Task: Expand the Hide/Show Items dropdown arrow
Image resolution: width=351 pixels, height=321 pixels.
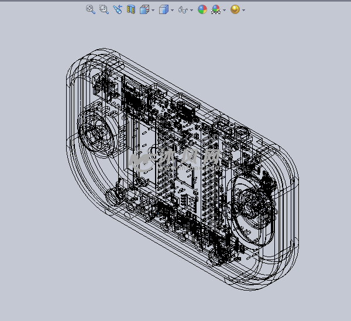Action: coord(191,10)
